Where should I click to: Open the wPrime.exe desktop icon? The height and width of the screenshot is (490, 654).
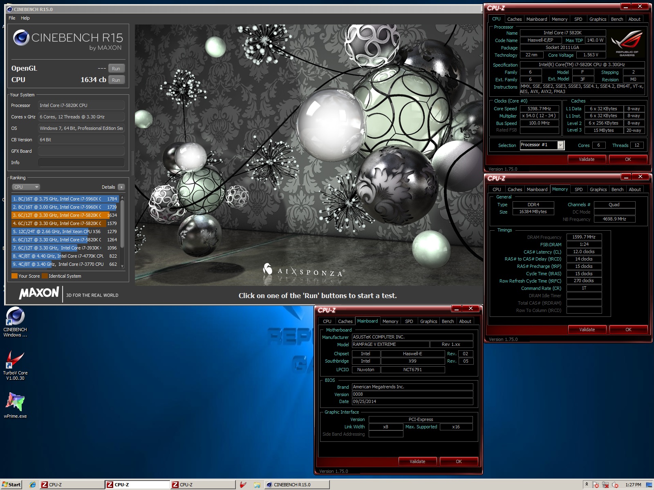[15, 405]
